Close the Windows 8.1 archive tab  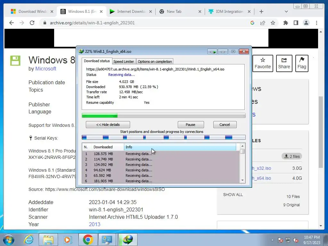(x=101, y=12)
